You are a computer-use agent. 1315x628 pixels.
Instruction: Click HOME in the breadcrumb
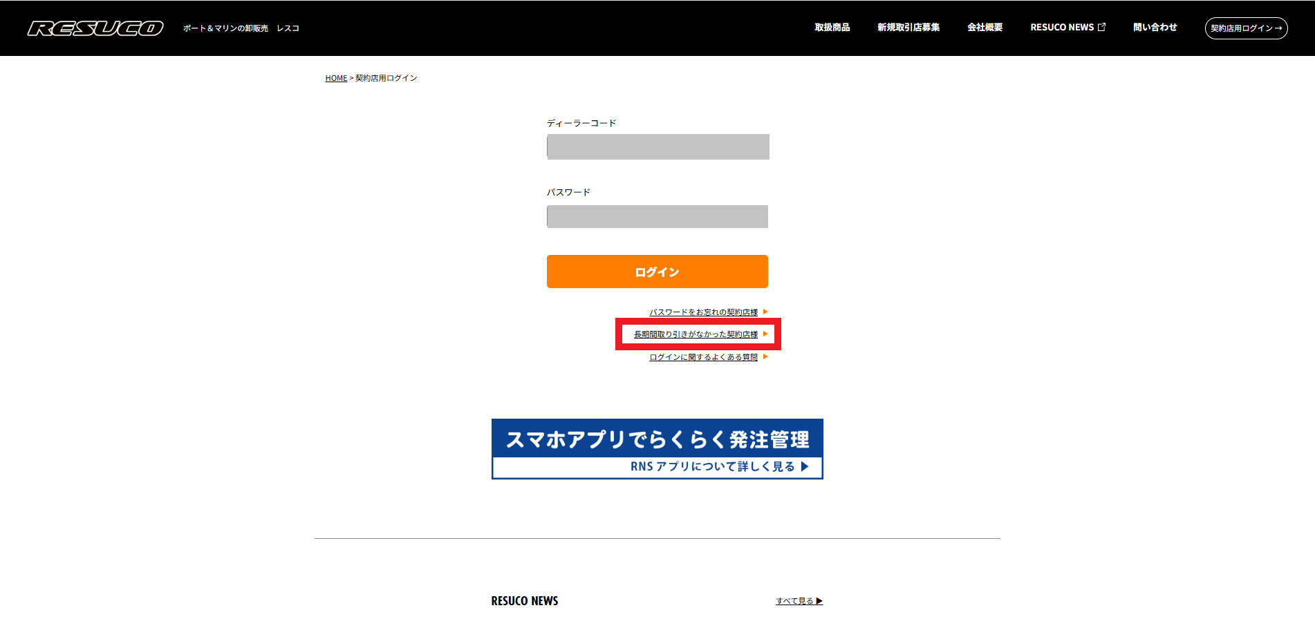click(x=336, y=78)
